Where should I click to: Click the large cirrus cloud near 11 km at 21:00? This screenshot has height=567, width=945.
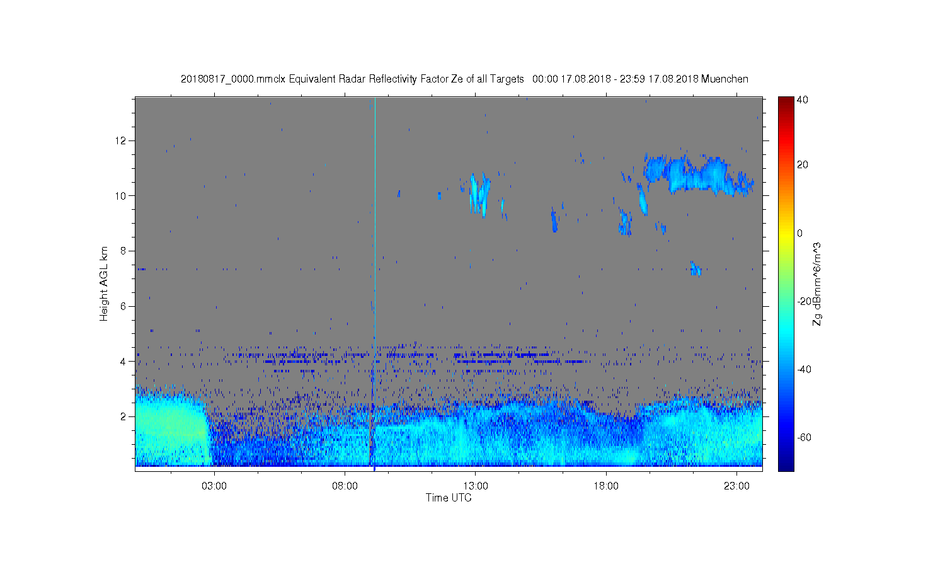698,175
